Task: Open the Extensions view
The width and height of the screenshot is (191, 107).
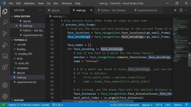Action: pos(5,67)
